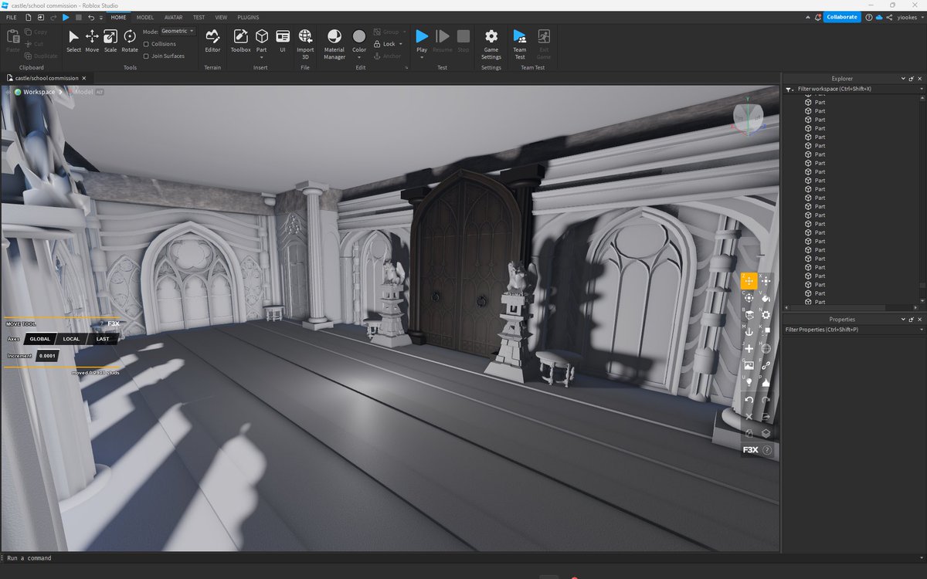Select F3X rotate tool (C)
The height and width of the screenshot is (579, 927).
click(749, 298)
